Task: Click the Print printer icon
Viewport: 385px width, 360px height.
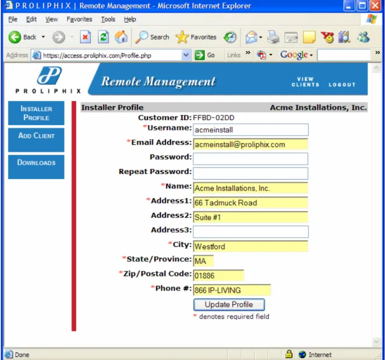Action: pos(273,37)
